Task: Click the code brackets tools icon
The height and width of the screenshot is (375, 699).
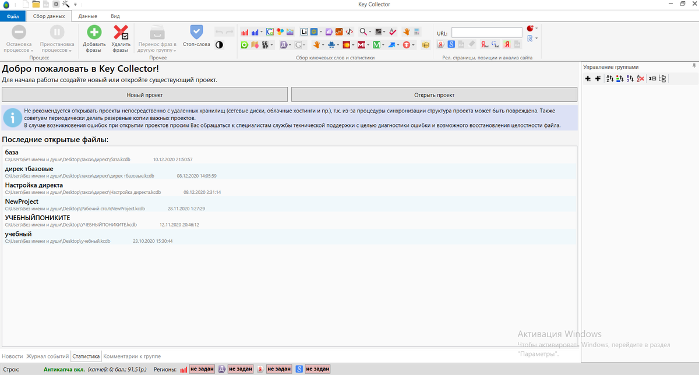Action: 349,32
